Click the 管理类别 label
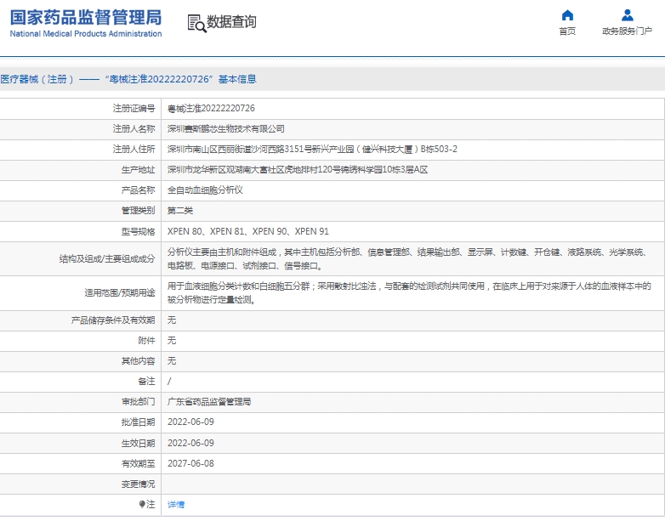 click(139, 211)
